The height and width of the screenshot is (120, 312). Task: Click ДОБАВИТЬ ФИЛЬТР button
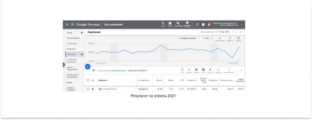(138, 71)
